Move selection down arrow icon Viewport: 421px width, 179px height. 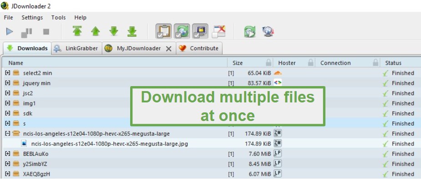pyautogui.click(x=114, y=31)
